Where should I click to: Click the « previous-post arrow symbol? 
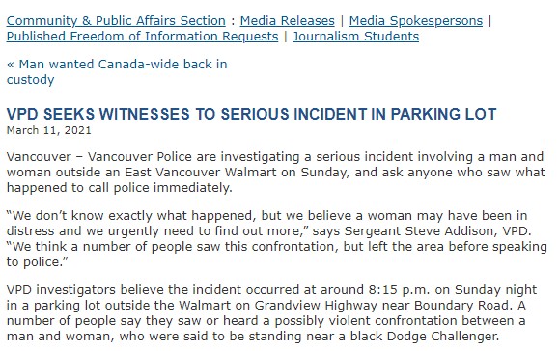coord(11,65)
